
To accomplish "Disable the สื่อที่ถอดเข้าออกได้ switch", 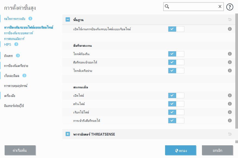I will point(176,62).
